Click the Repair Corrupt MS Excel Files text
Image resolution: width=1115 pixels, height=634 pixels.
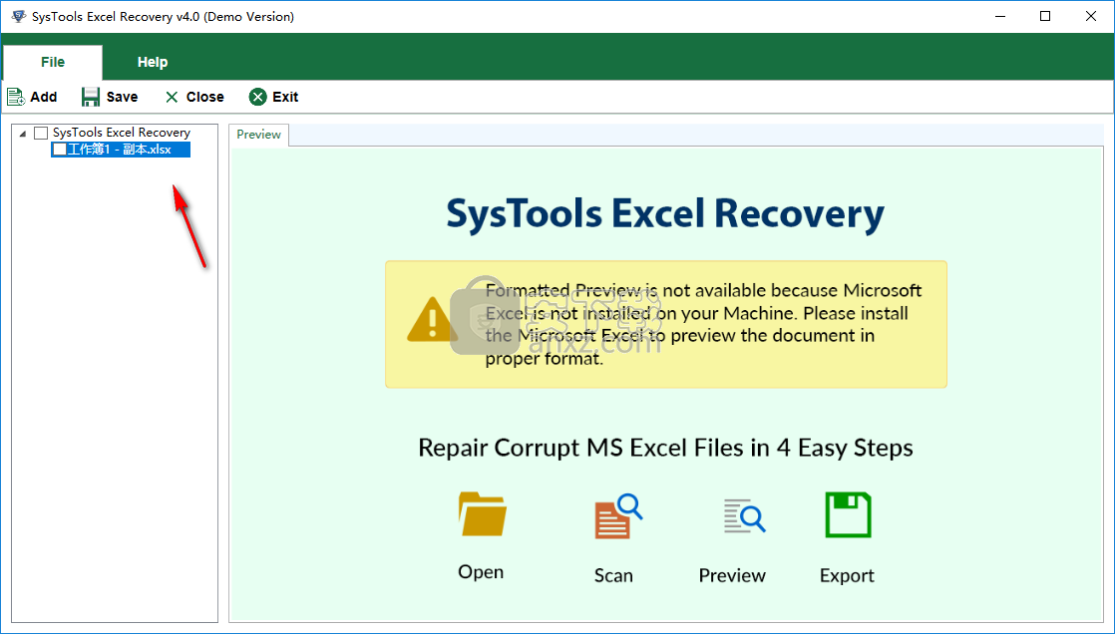click(665, 448)
